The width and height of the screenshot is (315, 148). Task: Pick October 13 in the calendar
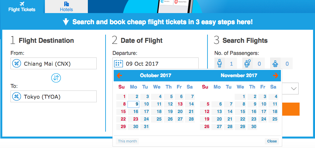180,104
